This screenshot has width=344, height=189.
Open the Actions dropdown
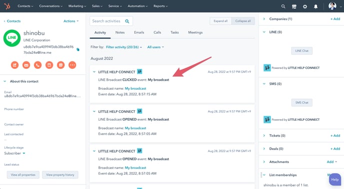(71, 21)
